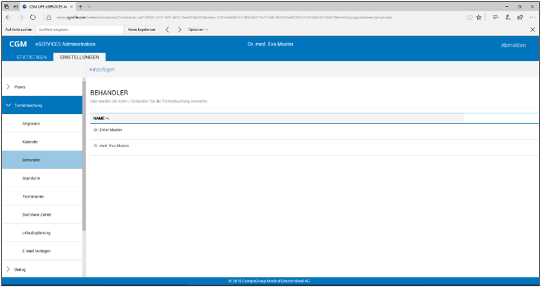Screen dimensions: 541x288
Task: Click the sidebar vertical scrollbar thumb
Action: coord(84,156)
